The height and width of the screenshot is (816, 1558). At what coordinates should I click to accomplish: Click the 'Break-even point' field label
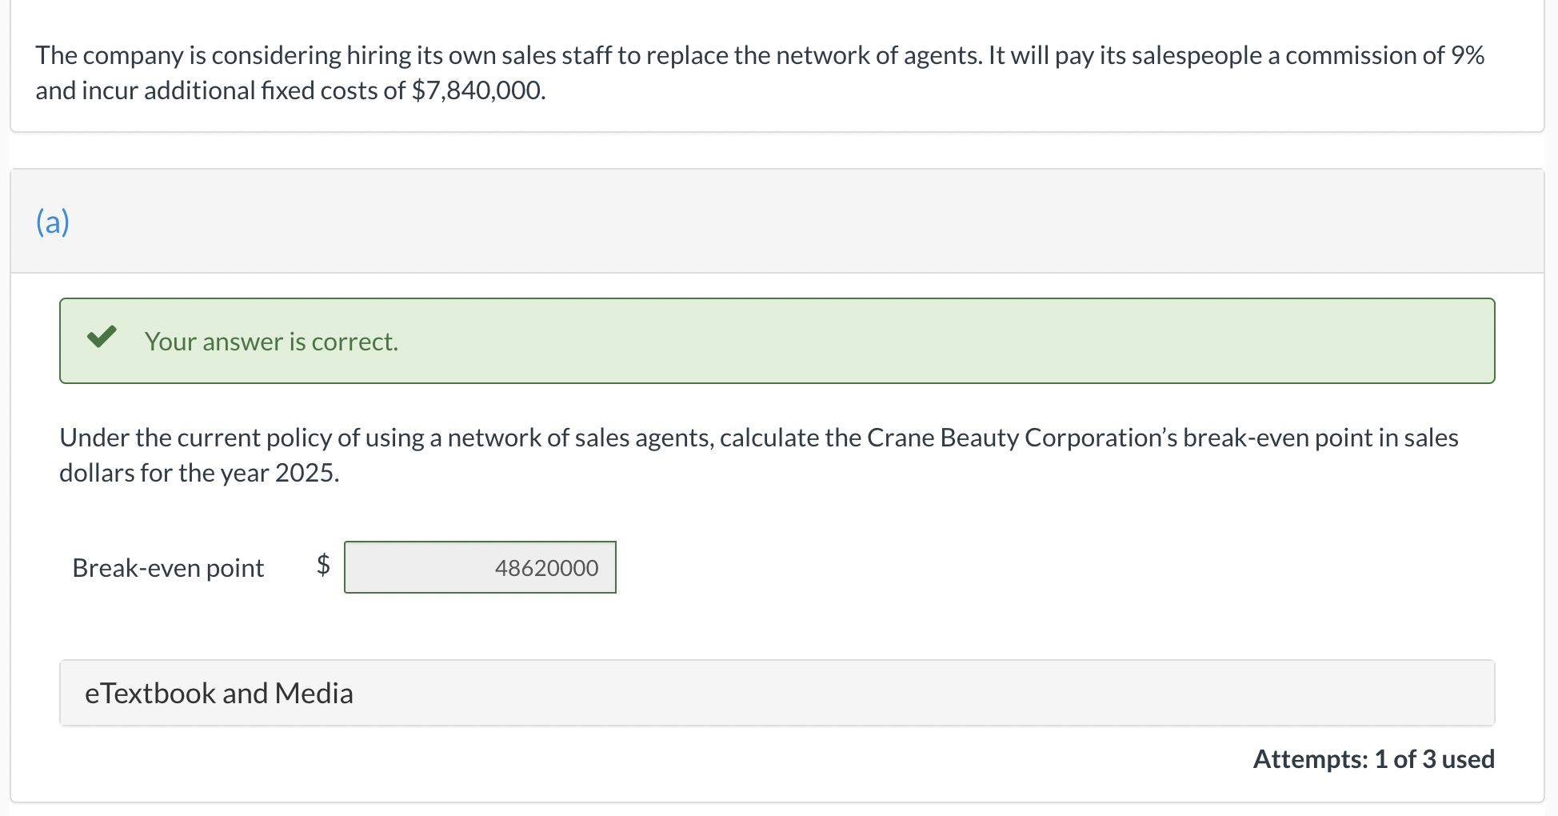(x=168, y=568)
